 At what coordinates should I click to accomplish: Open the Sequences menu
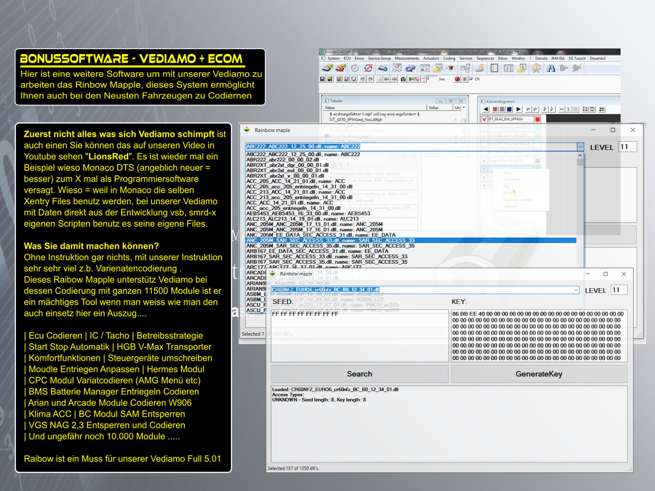(x=485, y=58)
